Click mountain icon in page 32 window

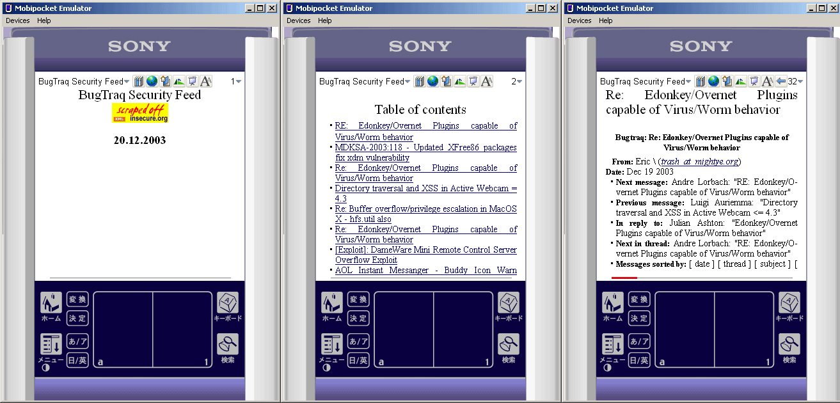tap(740, 81)
